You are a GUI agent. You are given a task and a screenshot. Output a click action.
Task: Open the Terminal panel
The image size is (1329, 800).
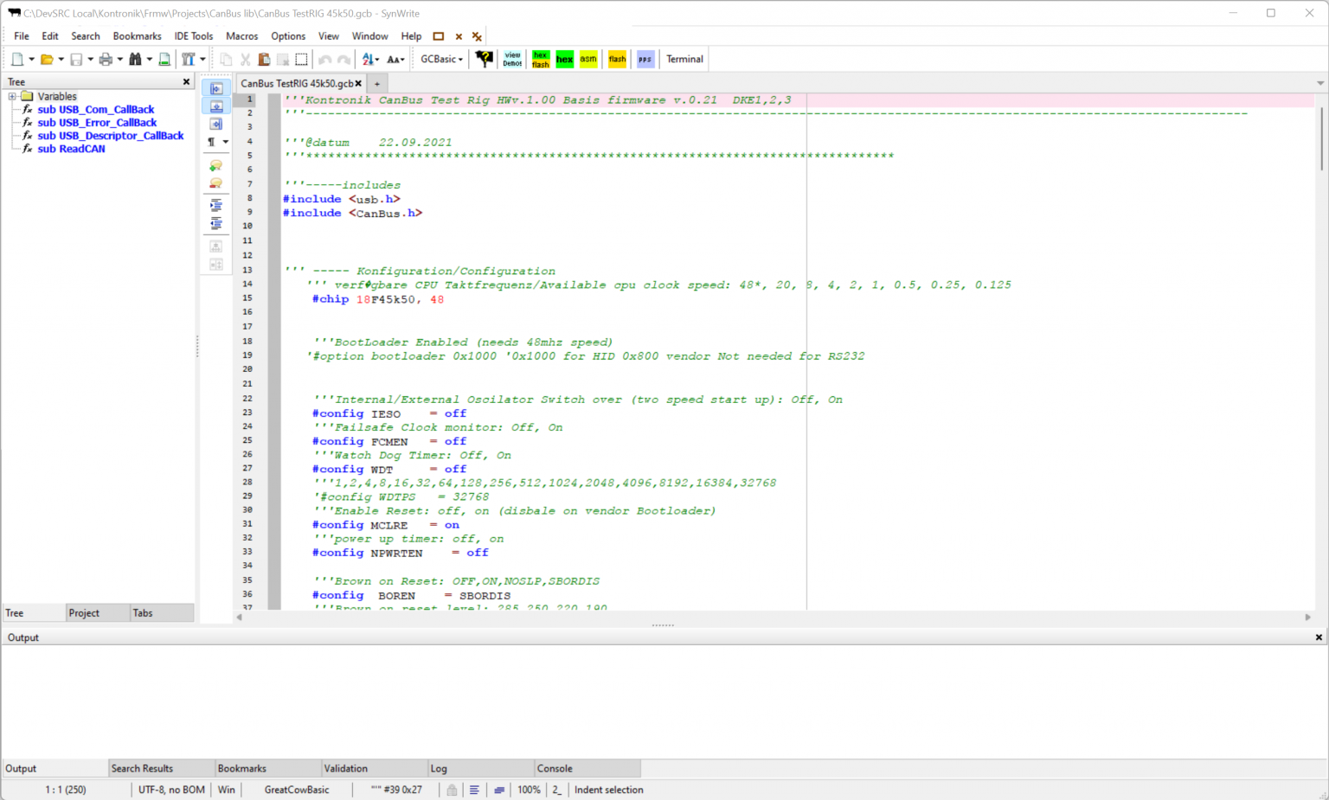684,59
